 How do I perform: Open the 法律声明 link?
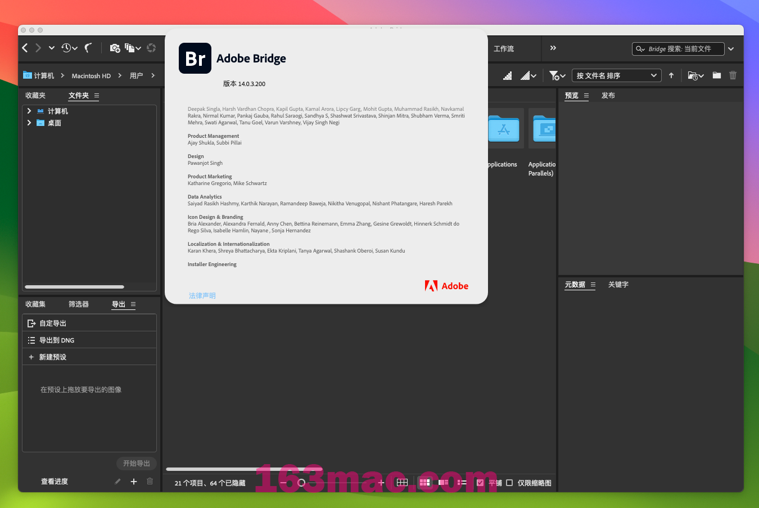(202, 296)
